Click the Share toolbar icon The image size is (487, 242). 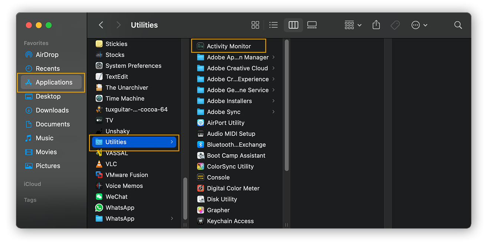click(x=376, y=25)
